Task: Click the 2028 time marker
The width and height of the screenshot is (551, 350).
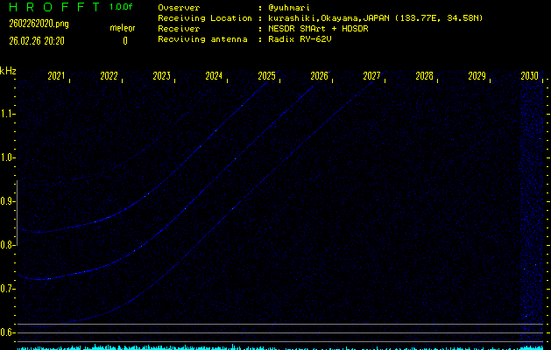Action: pyautogui.click(x=424, y=77)
